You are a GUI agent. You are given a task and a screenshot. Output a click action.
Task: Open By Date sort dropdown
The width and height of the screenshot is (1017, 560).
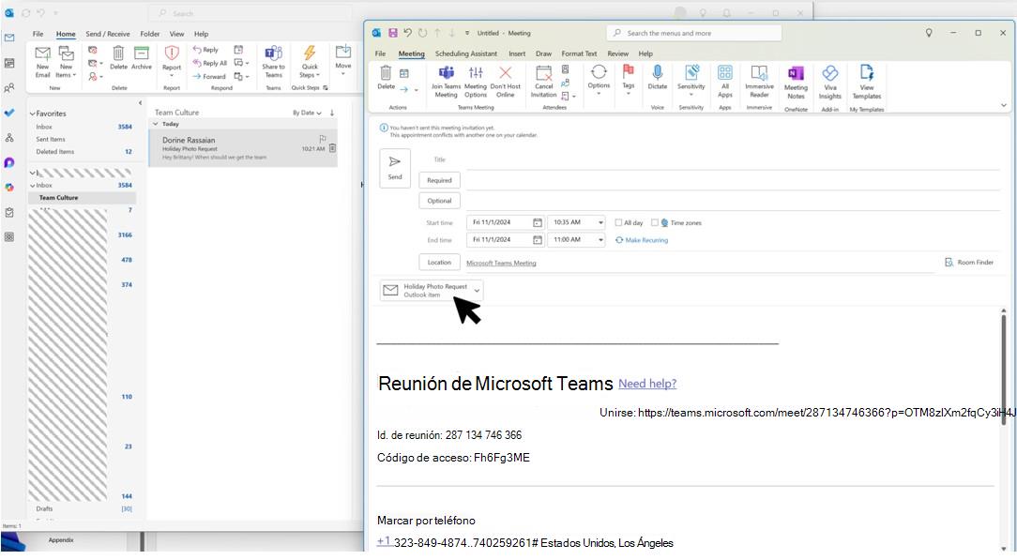coord(307,113)
